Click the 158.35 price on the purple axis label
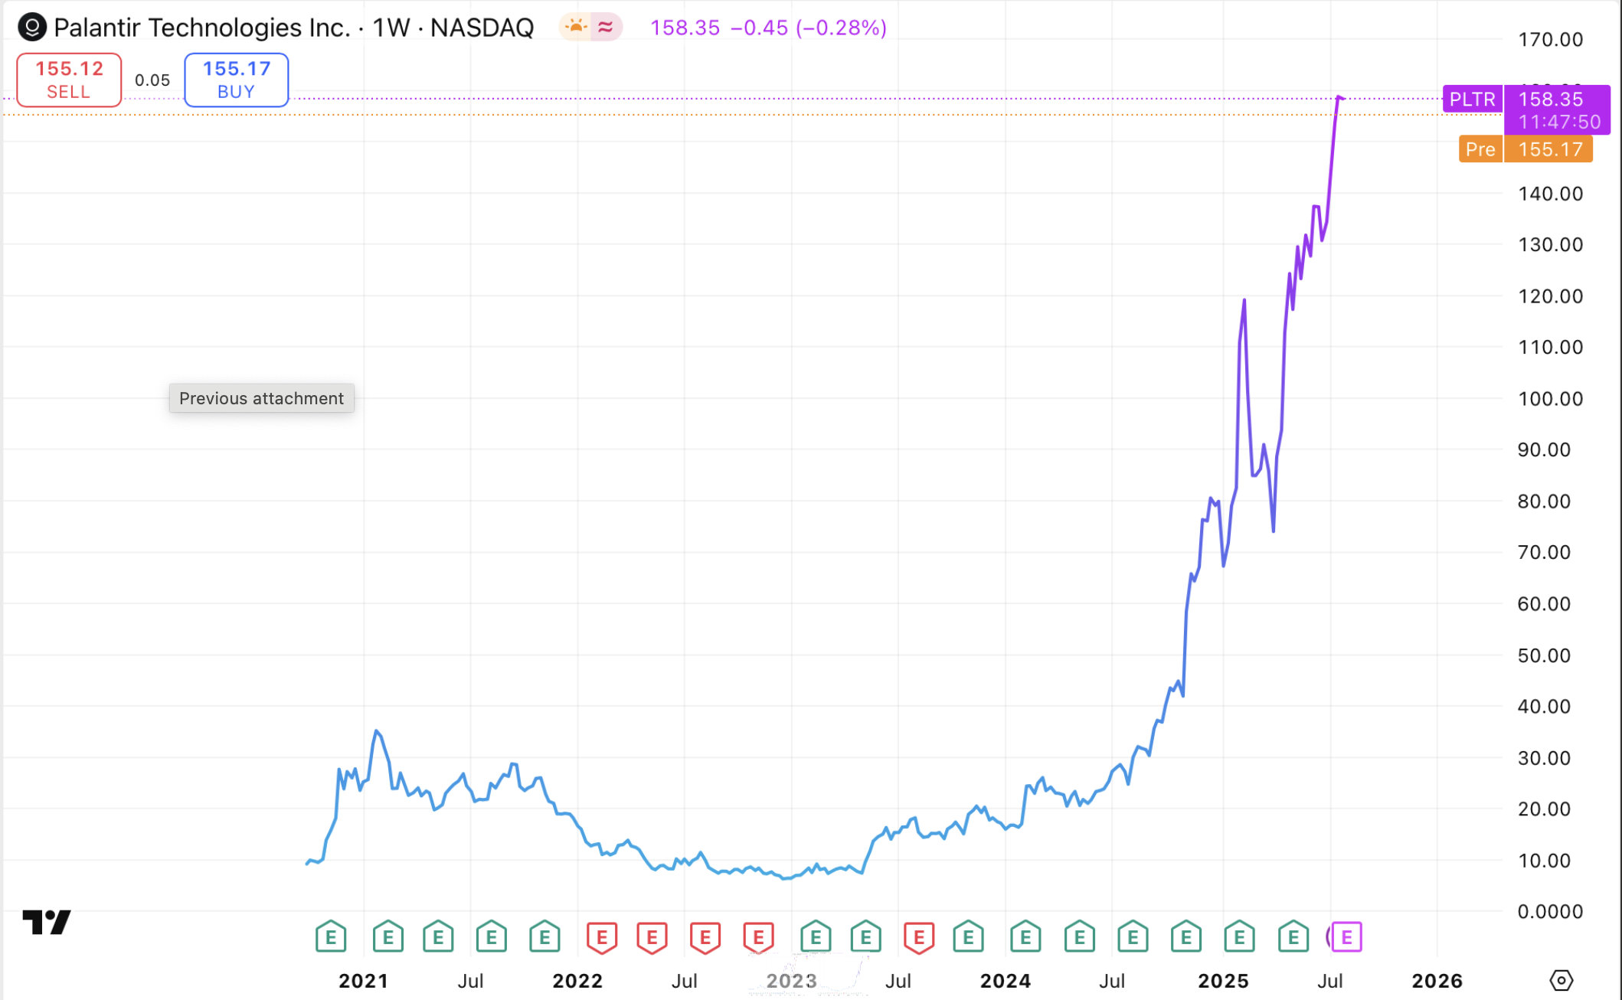 coord(1550,100)
